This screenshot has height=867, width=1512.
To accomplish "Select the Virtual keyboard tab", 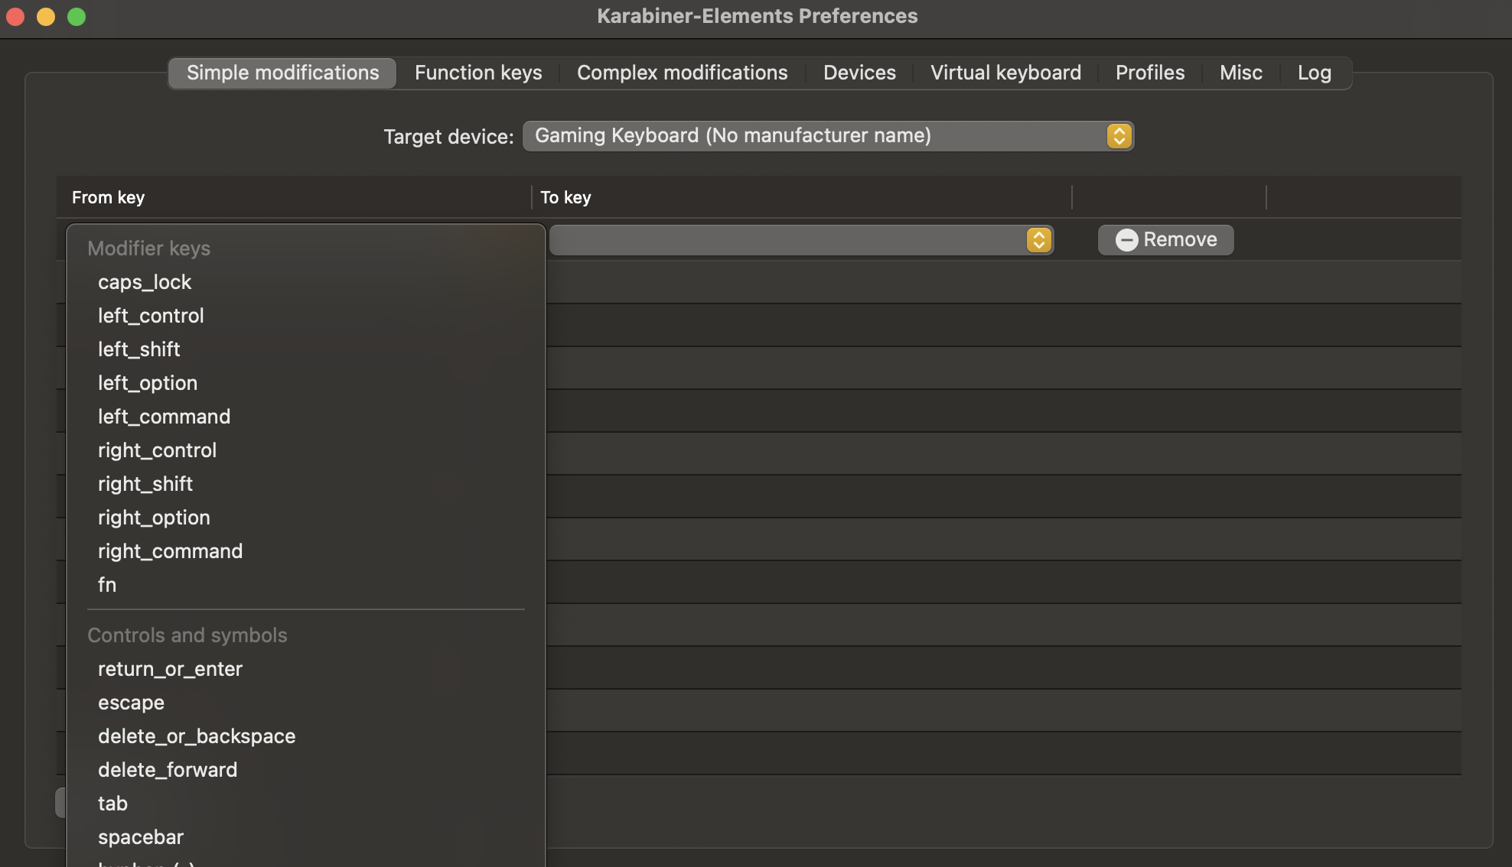I will [x=1005, y=73].
